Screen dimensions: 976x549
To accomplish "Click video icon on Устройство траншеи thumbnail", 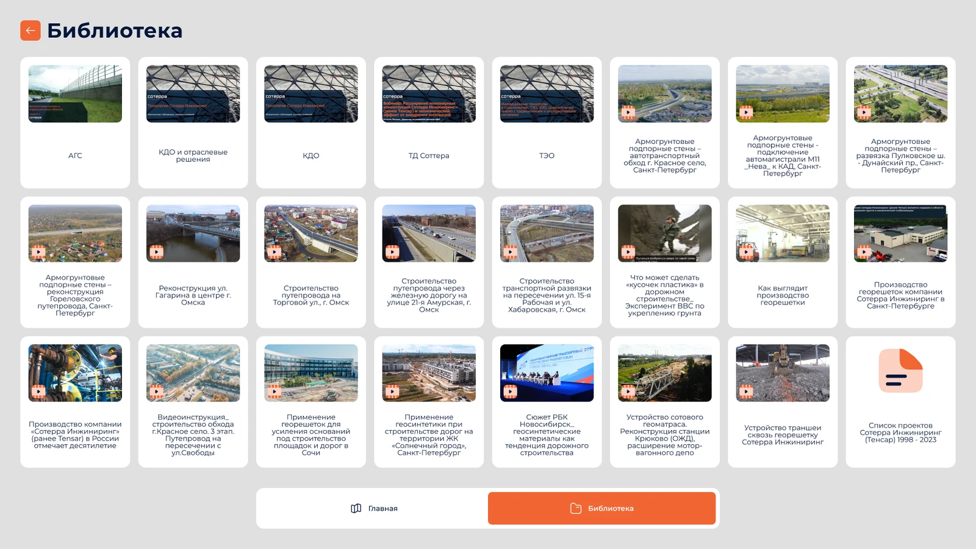I will 746,392.
